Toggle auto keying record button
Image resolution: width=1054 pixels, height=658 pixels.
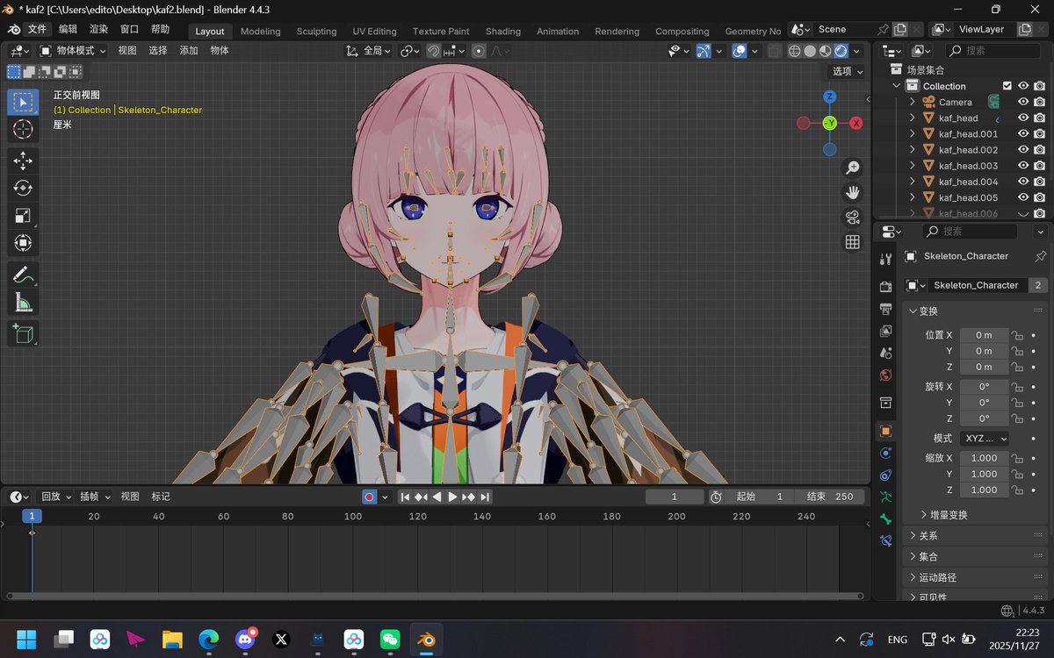click(370, 497)
